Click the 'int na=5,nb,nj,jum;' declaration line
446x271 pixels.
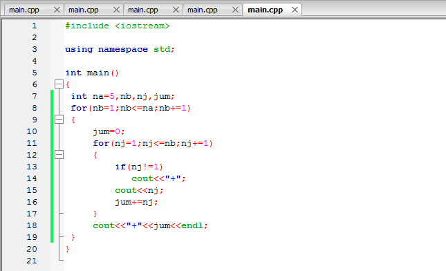122,96
